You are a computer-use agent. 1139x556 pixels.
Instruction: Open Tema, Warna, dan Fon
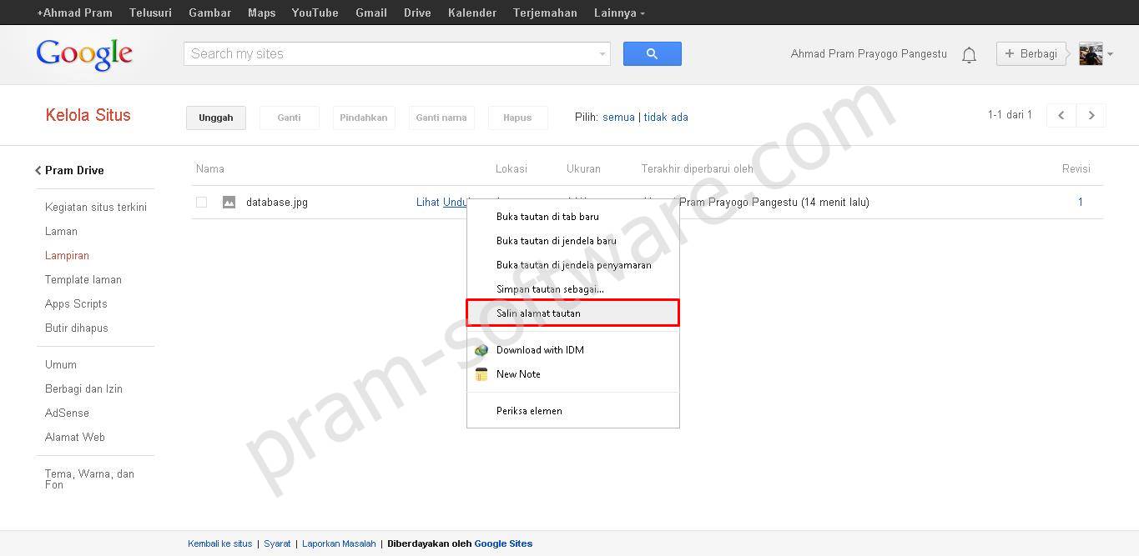coord(89,478)
